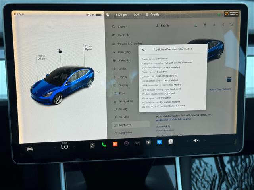Open the Locks menu

click(x=120, y=69)
